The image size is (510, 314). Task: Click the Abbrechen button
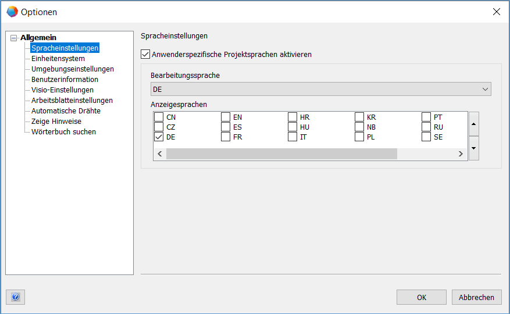pyautogui.click(x=476, y=297)
